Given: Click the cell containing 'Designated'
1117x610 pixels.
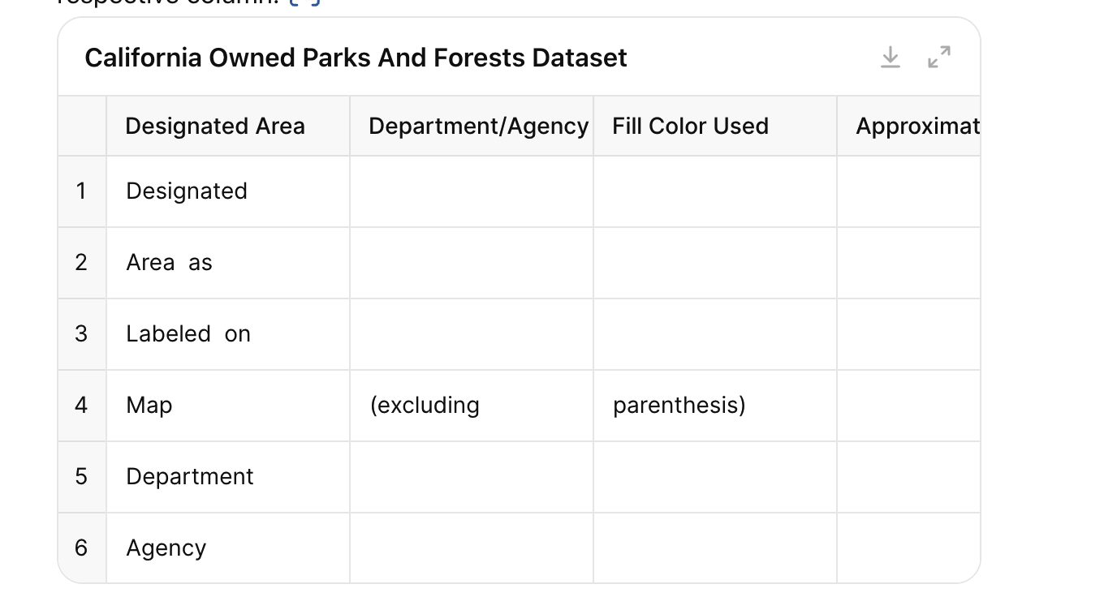Looking at the screenshot, I should tap(228, 191).
